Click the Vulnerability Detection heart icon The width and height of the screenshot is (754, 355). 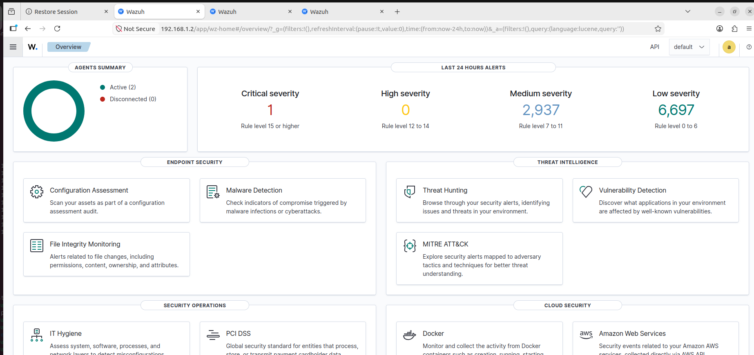[586, 191]
